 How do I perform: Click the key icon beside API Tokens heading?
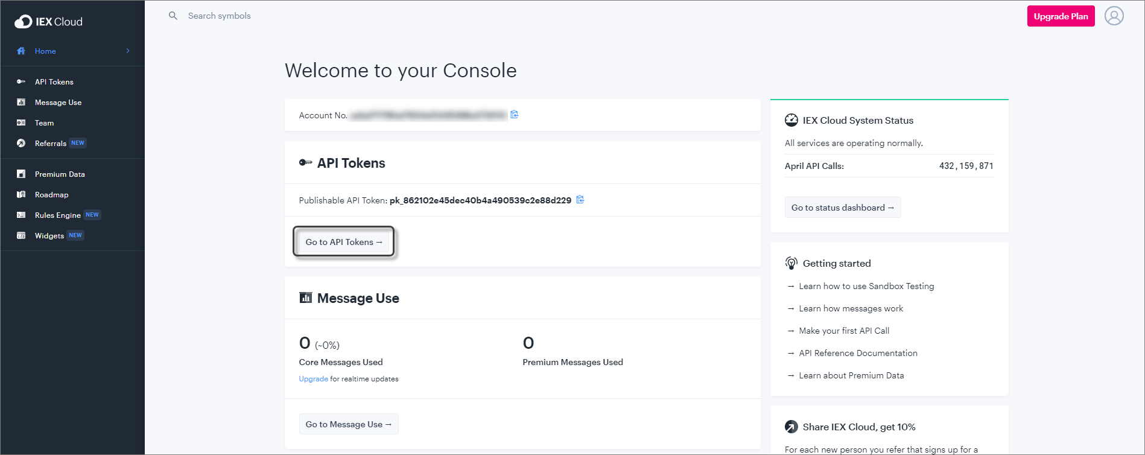(x=305, y=162)
